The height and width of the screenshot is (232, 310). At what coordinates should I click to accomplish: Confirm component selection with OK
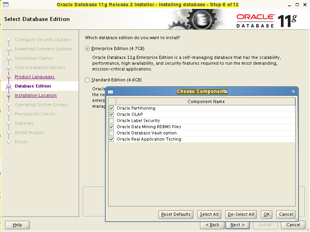[x=267, y=214]
